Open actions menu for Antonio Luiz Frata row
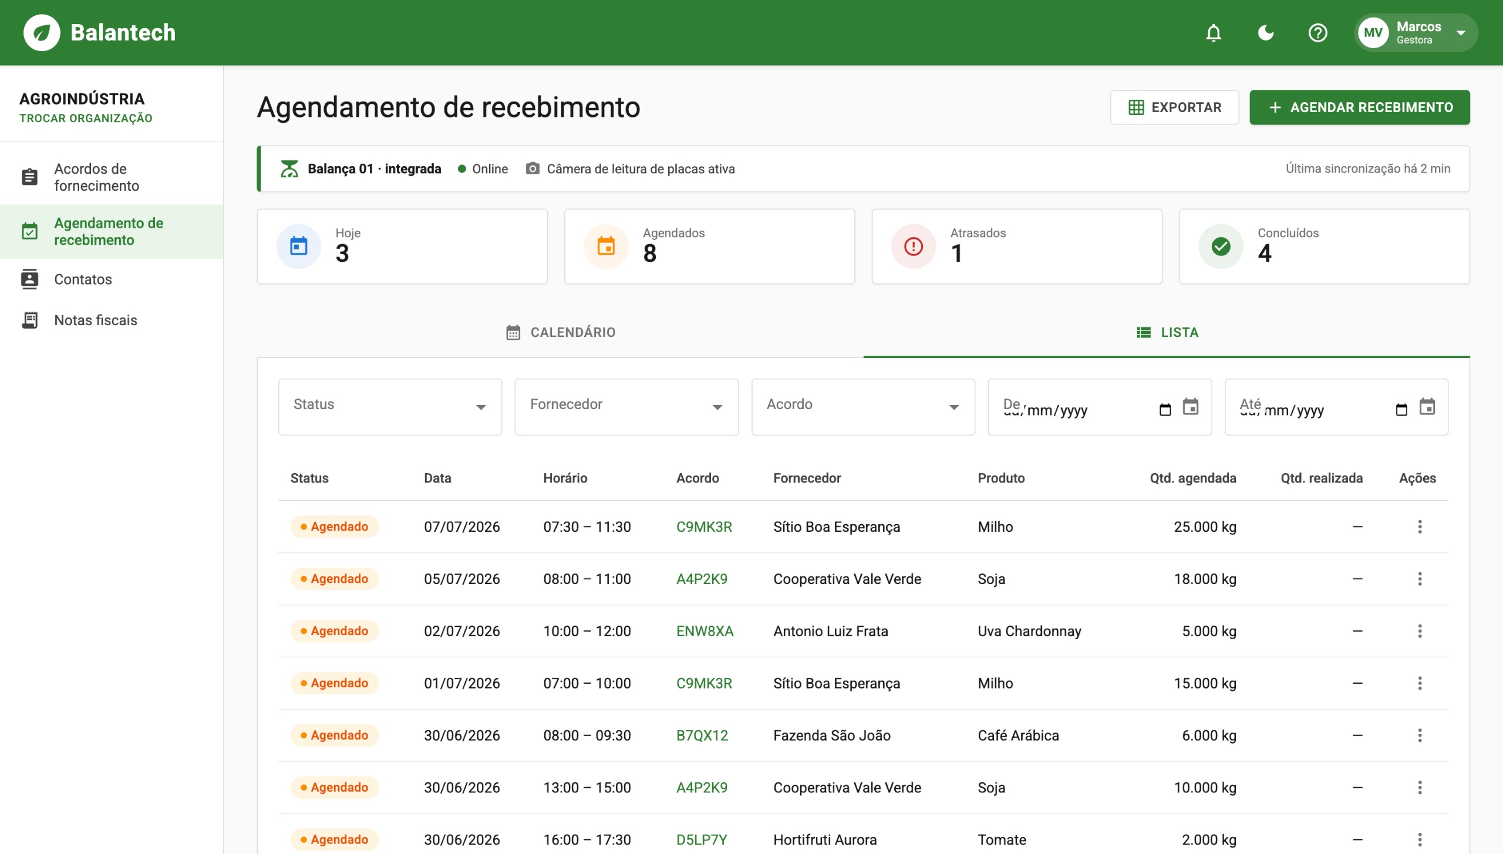 click(x=1420, y=631)
